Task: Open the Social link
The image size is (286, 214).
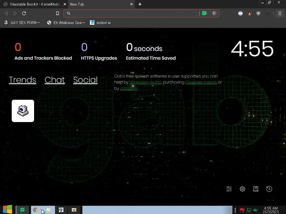Action: click(85, 80)
